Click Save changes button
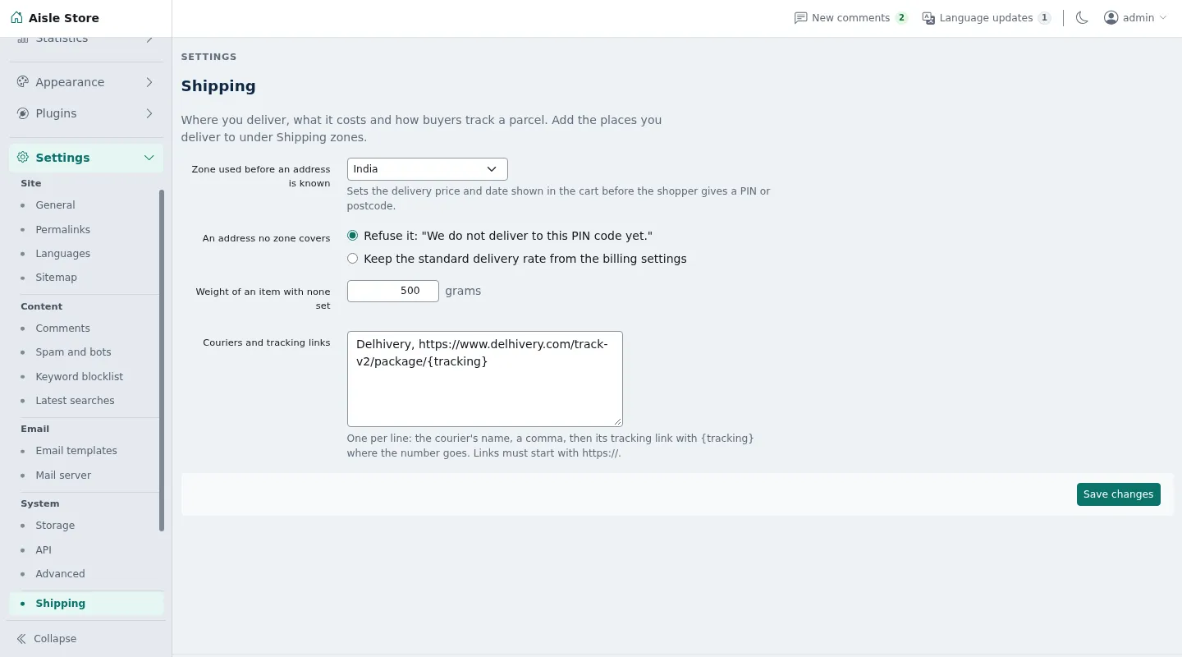 pyautogui.click(x=1118, y=494)
